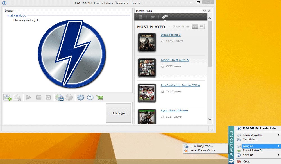
Task: Click the media panel scrollbar thumb
Action: click(210, 44)
